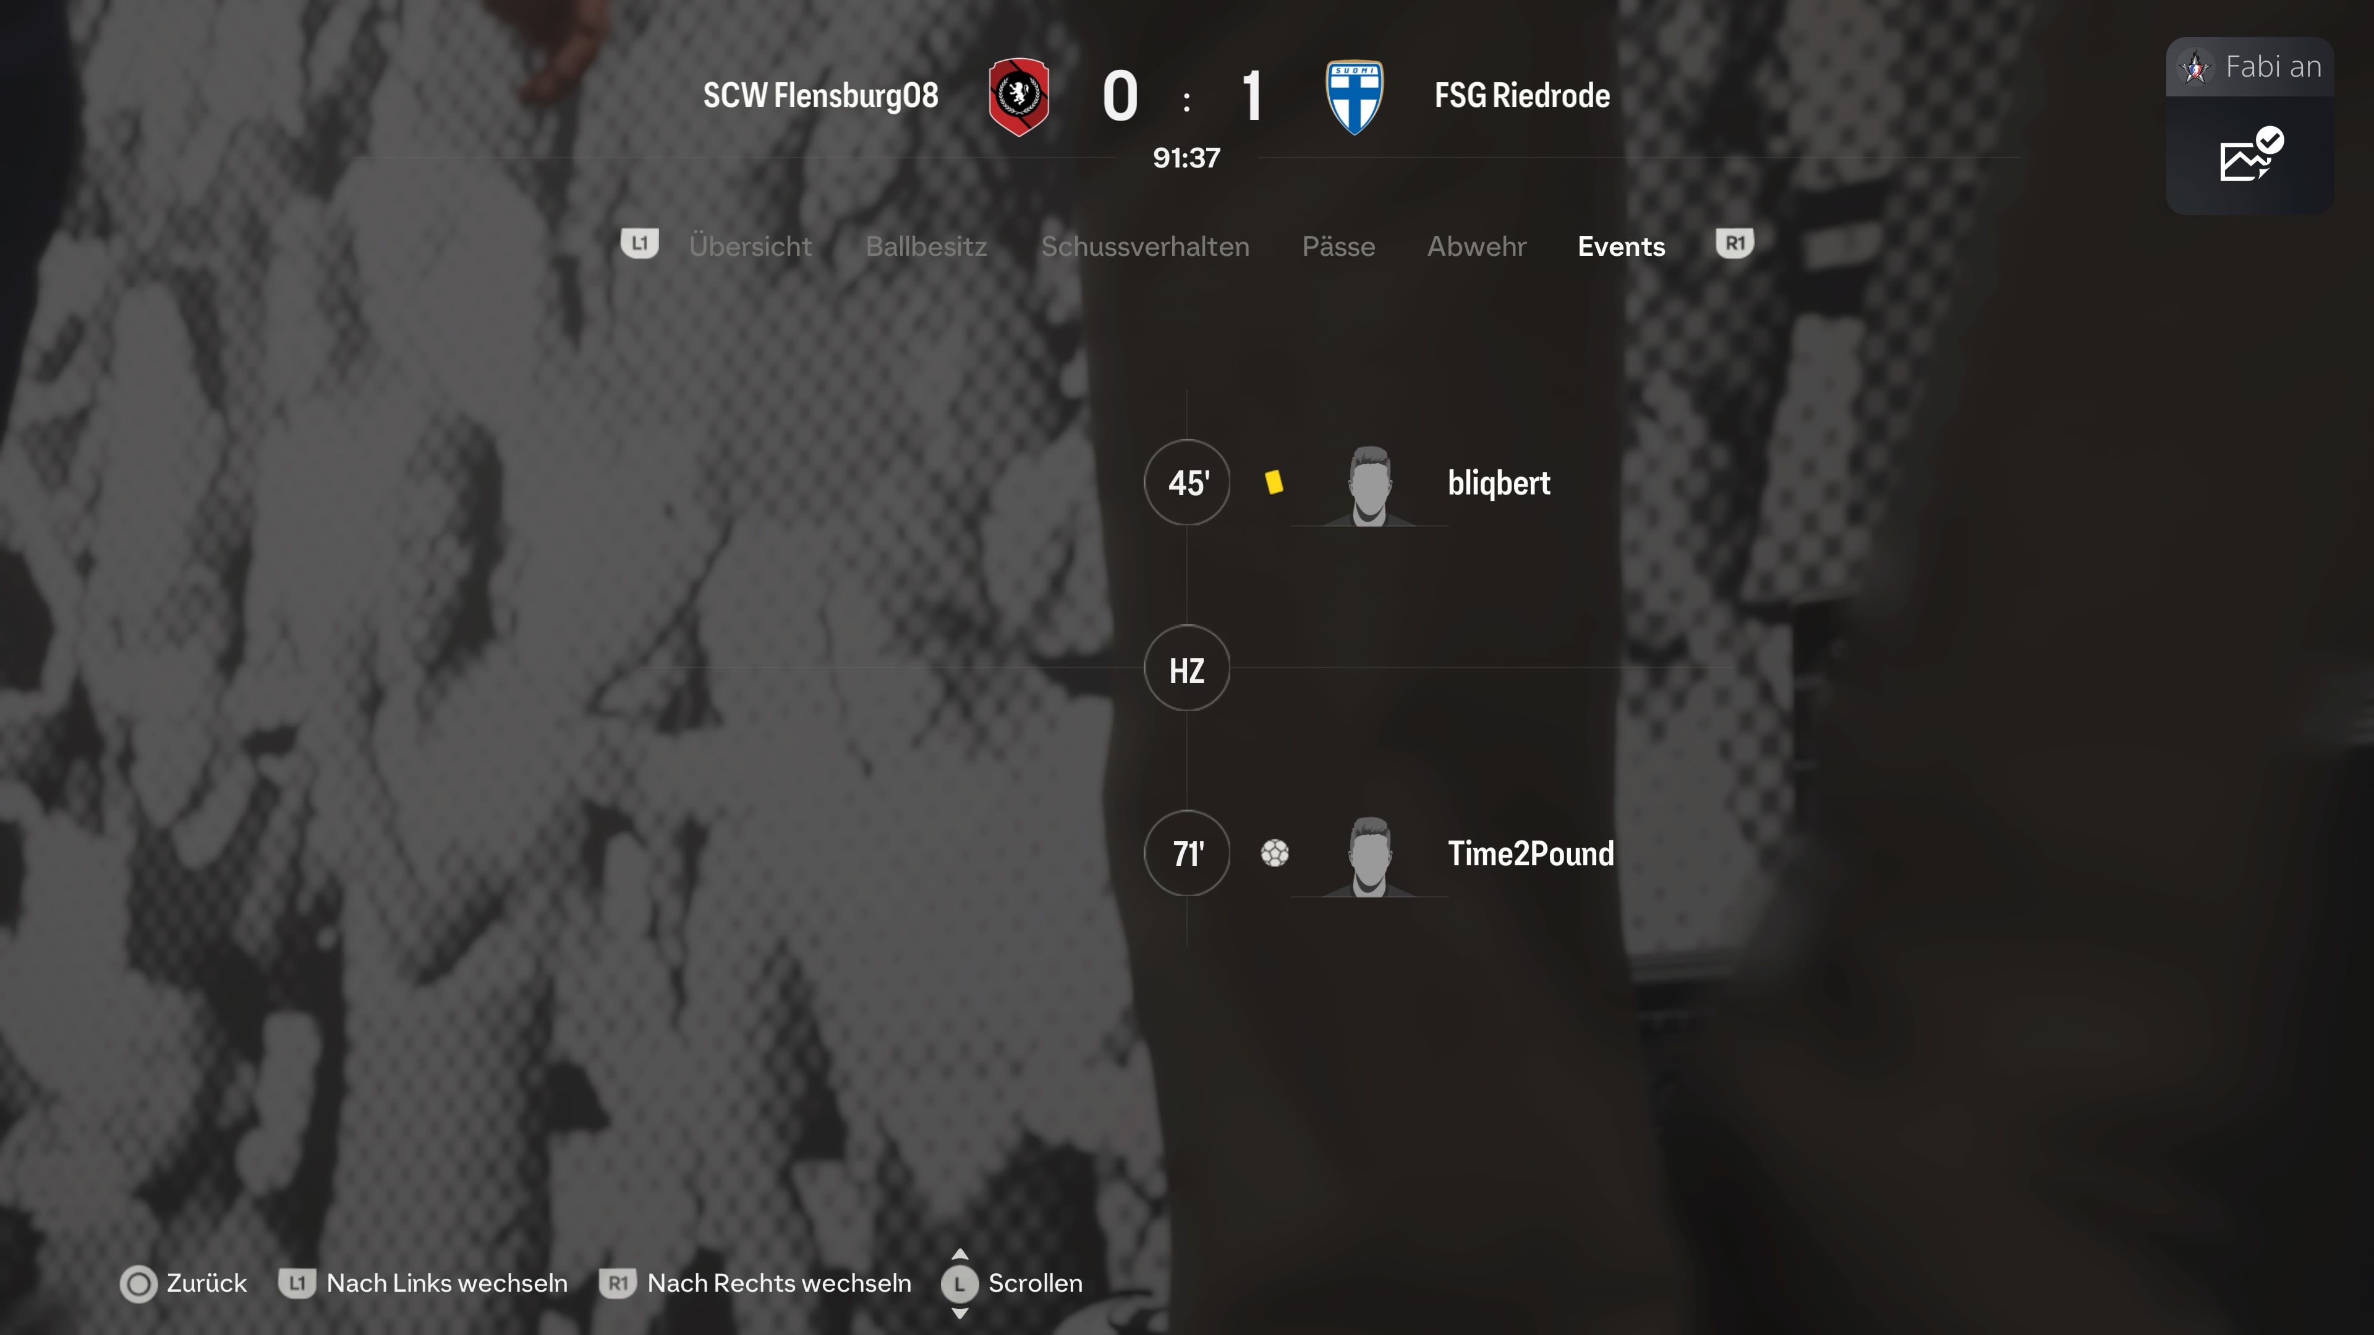This screenshot has height=1335, width=2374.
Task: Open the Ballbesitz tab
Action: pyautogui.click(x=926, y=246)
